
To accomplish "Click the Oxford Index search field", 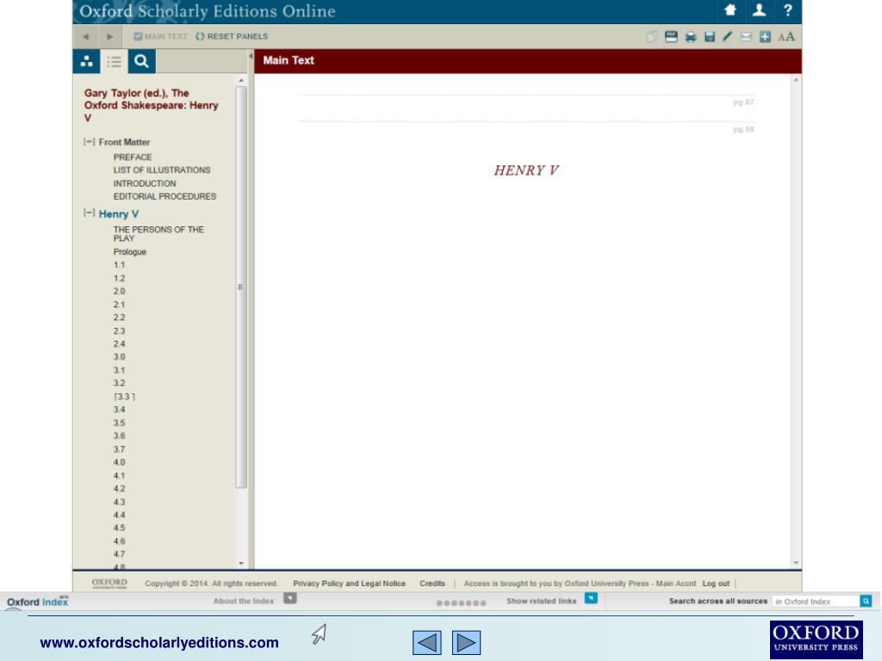I will point(816,602).
